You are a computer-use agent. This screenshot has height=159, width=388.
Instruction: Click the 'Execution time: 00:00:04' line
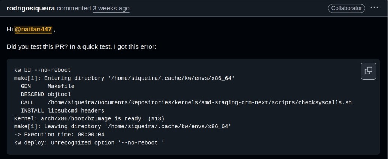(59, 135)
